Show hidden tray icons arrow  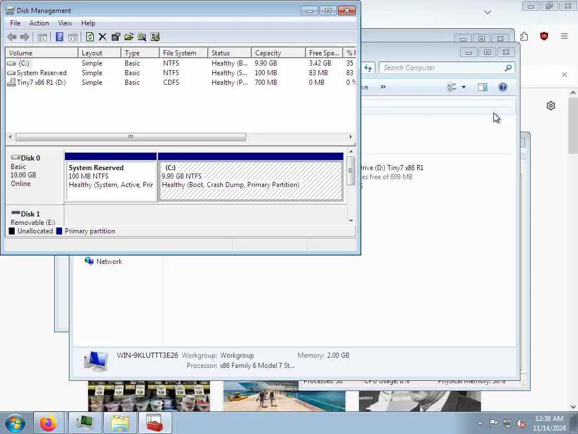pos(480,424)
